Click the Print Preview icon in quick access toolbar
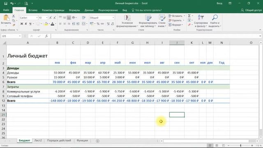263x148 pixels. (26, 3)
